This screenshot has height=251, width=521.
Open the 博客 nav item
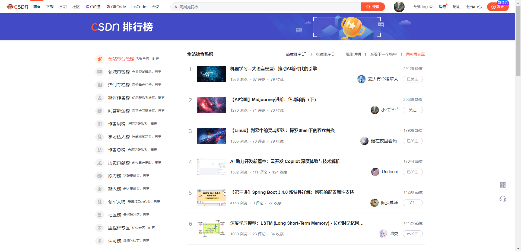[x=37, y=7]
